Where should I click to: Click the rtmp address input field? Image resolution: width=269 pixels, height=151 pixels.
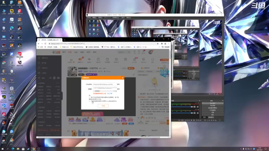[105, 84]
